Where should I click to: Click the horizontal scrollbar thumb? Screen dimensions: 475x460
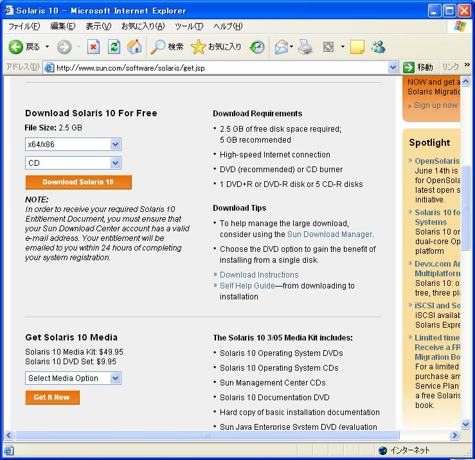[207, 435]
